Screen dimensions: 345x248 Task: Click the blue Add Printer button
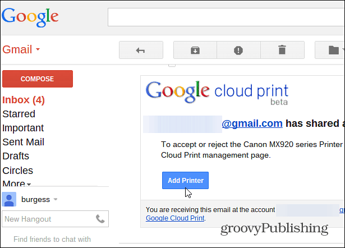[x=185, y=181]
